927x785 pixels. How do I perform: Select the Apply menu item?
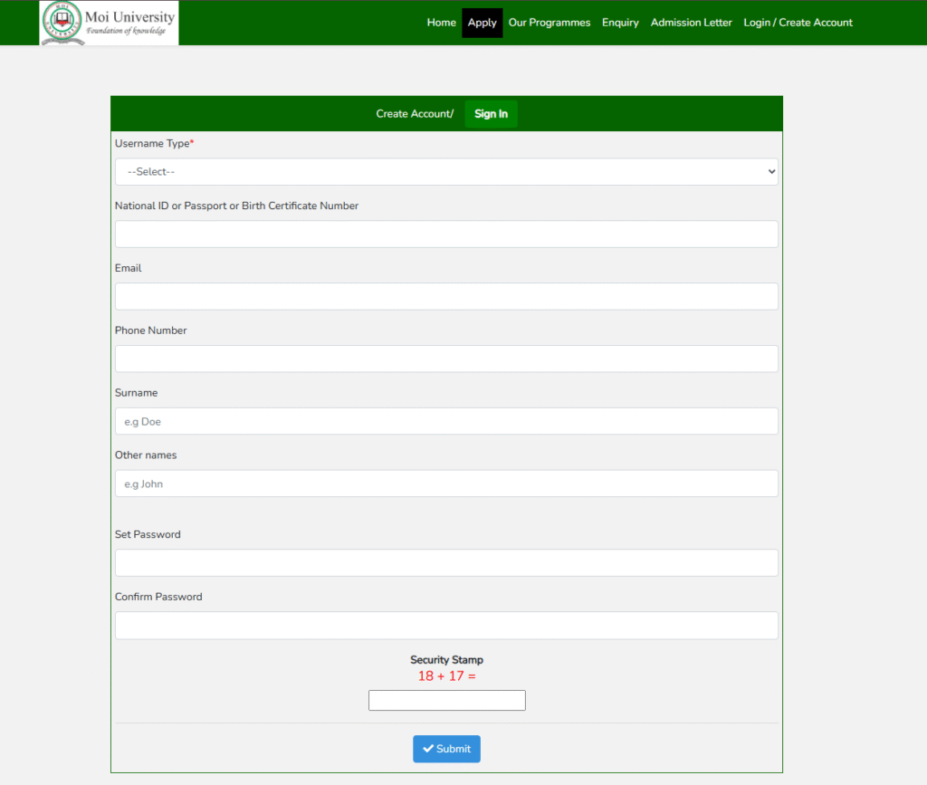tap(482, 23)
